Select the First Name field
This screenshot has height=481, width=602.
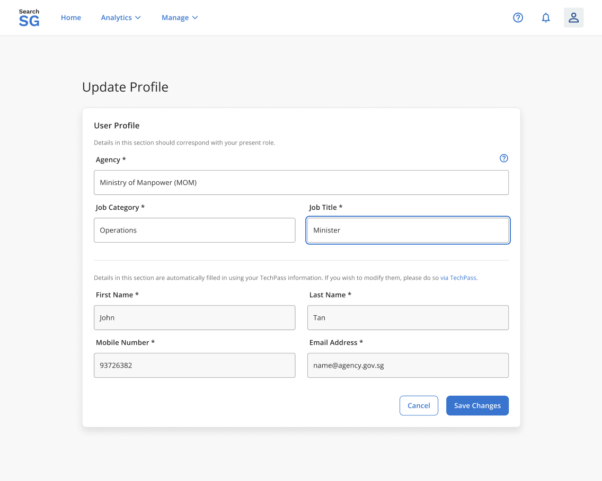coord(194,317)
